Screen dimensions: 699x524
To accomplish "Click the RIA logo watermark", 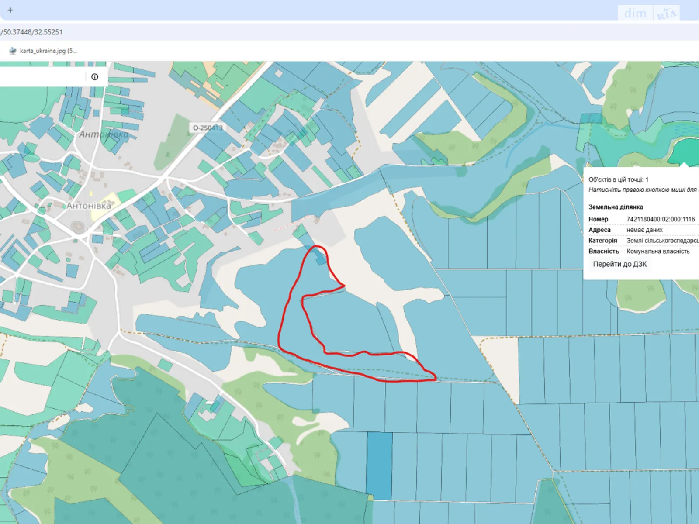I will [x=666, y=14].
